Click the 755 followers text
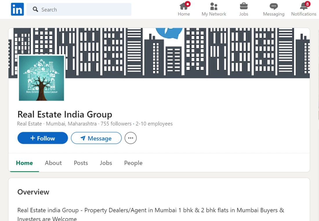The height and width of the screenshot is (221, 319). (x=116, y=124)
